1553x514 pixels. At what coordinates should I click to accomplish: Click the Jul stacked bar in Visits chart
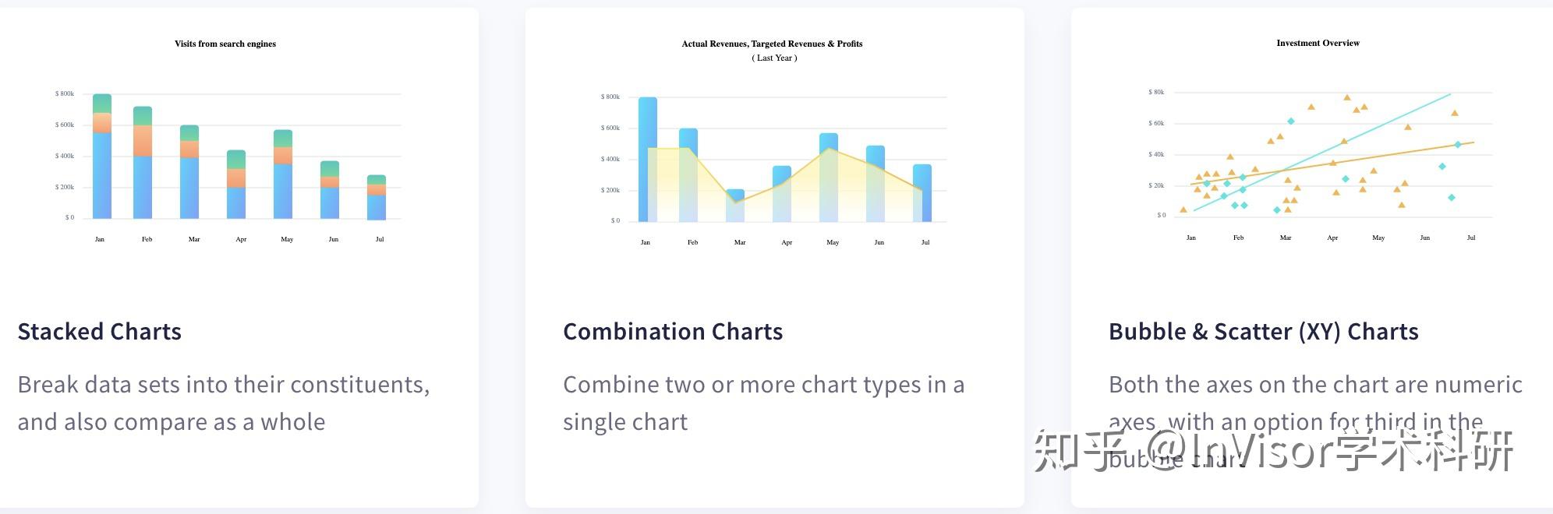coord(377,197)
